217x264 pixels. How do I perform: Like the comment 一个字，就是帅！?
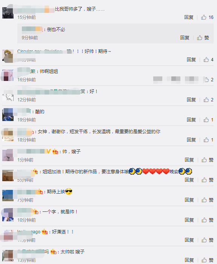click(x=208, y=220)
